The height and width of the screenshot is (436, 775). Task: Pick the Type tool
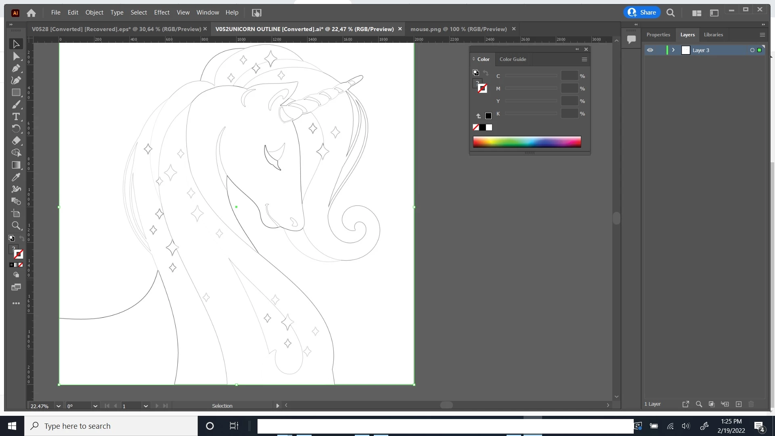pos(16,117)
